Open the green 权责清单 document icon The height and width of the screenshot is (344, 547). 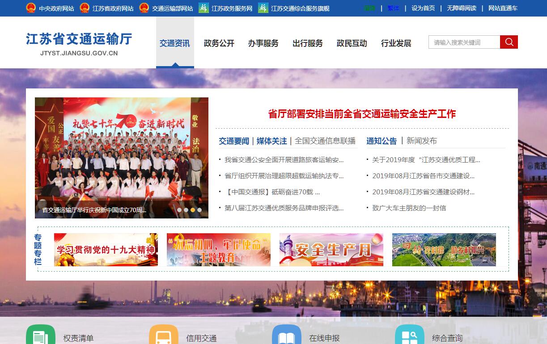coord(40,336)
